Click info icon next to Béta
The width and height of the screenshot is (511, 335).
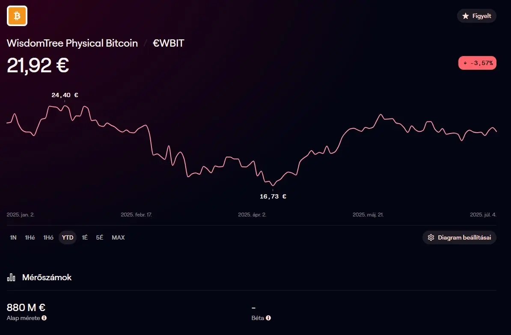point(268,318)
